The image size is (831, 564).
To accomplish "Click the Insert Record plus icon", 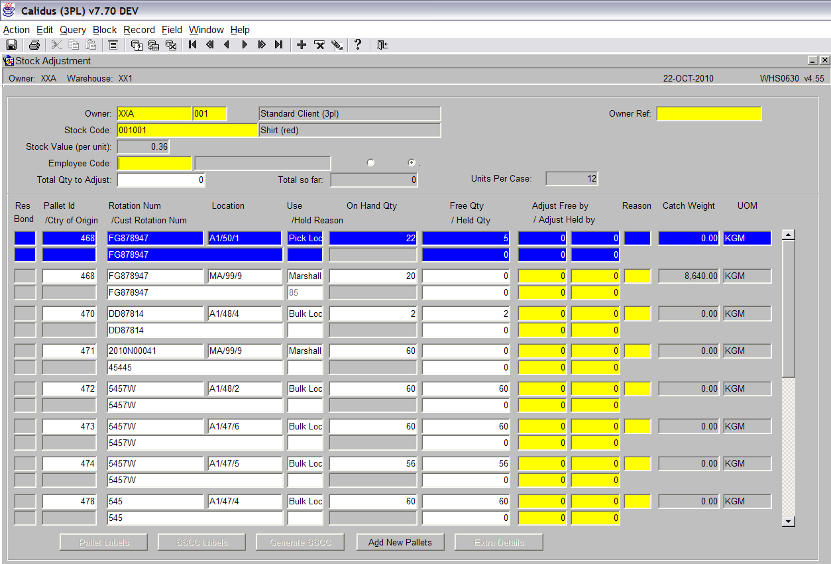I will click(302, 44).
